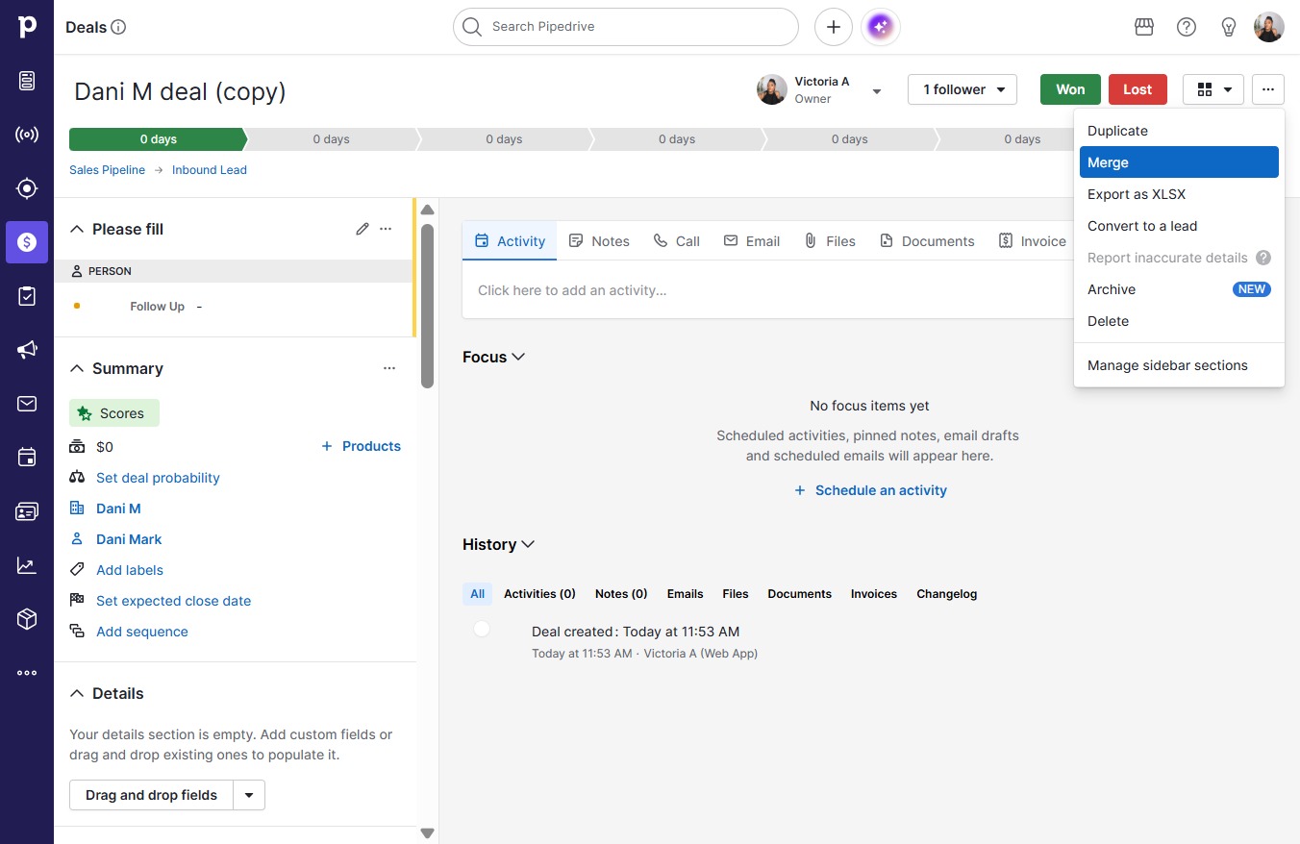Click the Scores button
Screen dimensions: 1300x844
point(114,413)
